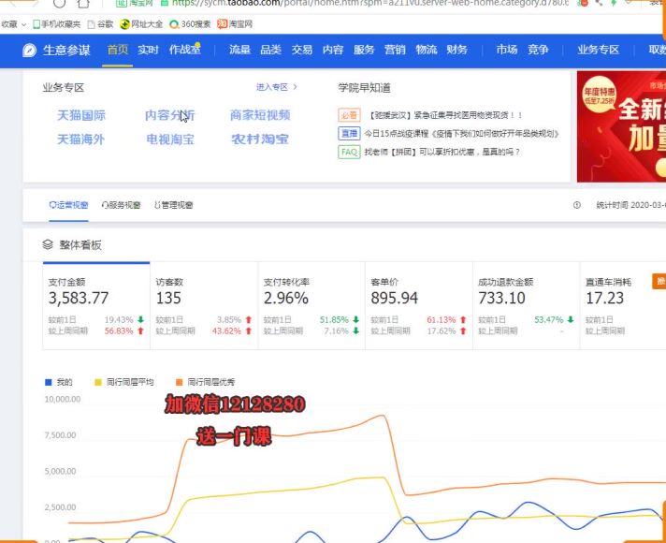Open the 谷歌 bookmark

click(x=100, y=24)
